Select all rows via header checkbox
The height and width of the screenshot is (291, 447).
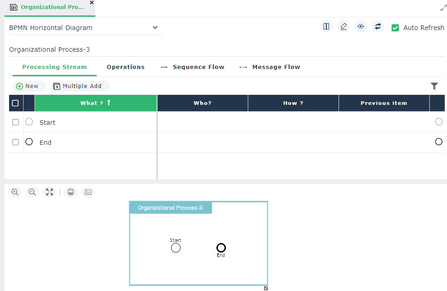pos(15,103)
